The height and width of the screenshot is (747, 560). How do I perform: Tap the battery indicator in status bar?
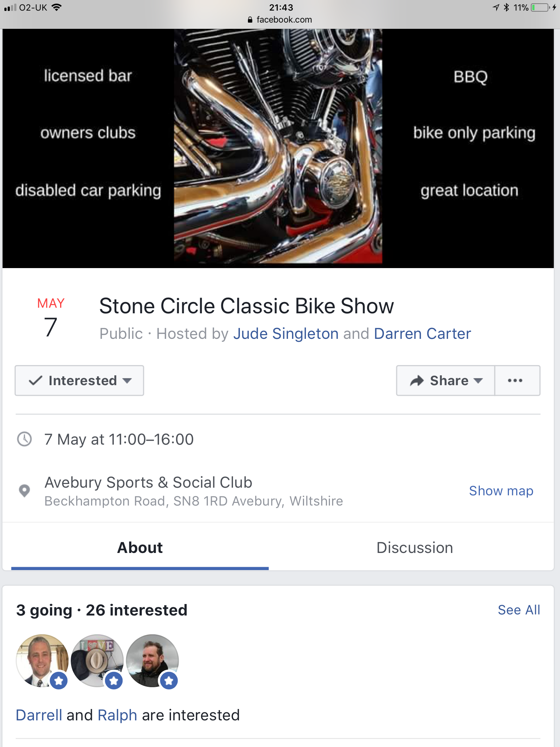coord(540,8)
